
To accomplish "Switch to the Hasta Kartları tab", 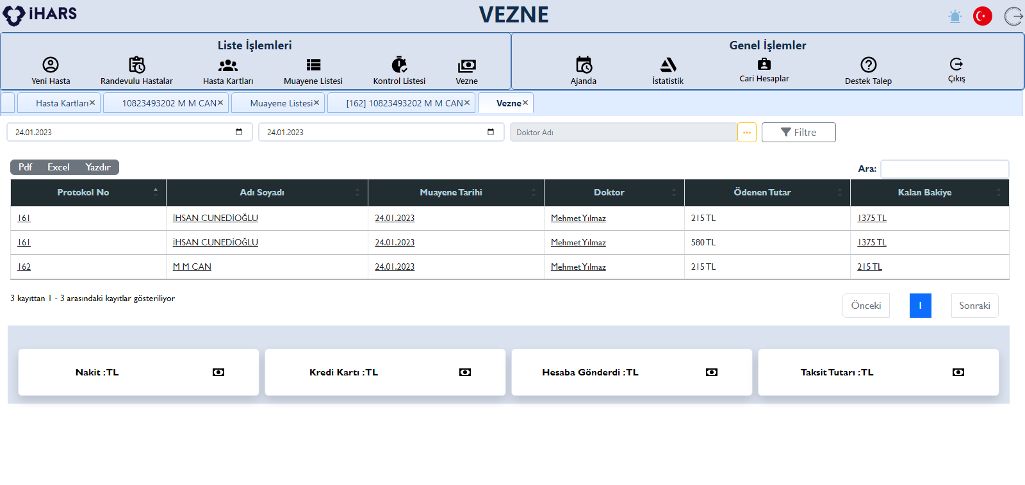I will 61,103.
